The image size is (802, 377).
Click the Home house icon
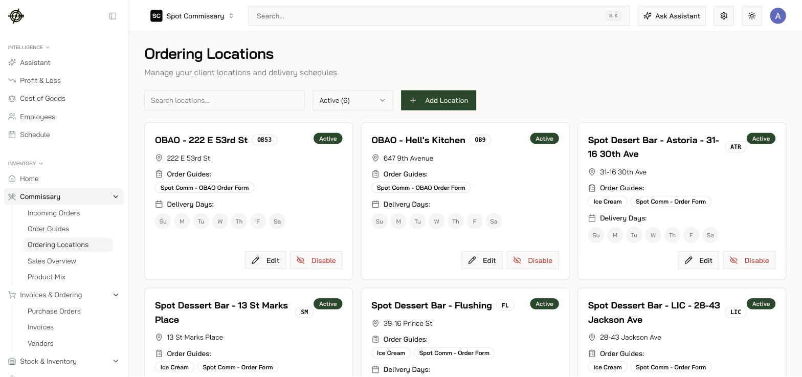[12, 179]
